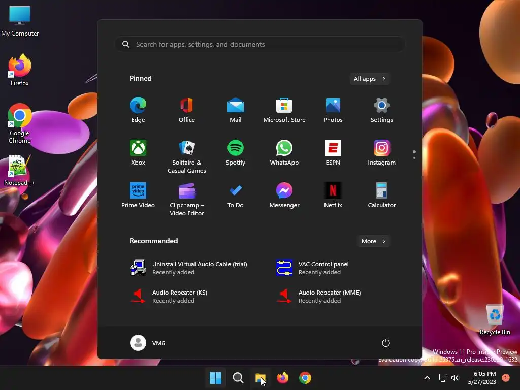Select the Notepad++ desktop shortcut

[20, 171]
